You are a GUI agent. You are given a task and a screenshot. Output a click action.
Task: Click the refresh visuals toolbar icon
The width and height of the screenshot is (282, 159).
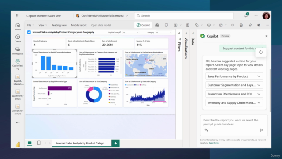pos(232,25)
